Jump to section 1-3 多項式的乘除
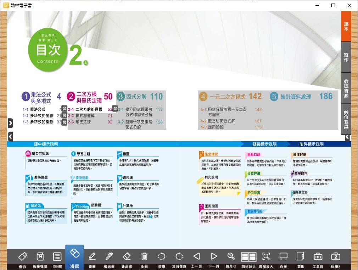The width and height of the screenshot is (358, 270). click(x=42, y=122)
